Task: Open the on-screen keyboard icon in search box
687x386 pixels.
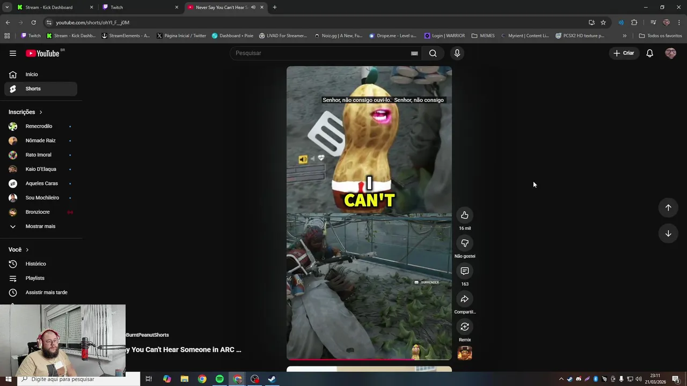Action: (x=414, y=53)
